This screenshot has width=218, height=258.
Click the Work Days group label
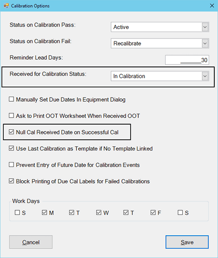[26, 201]
